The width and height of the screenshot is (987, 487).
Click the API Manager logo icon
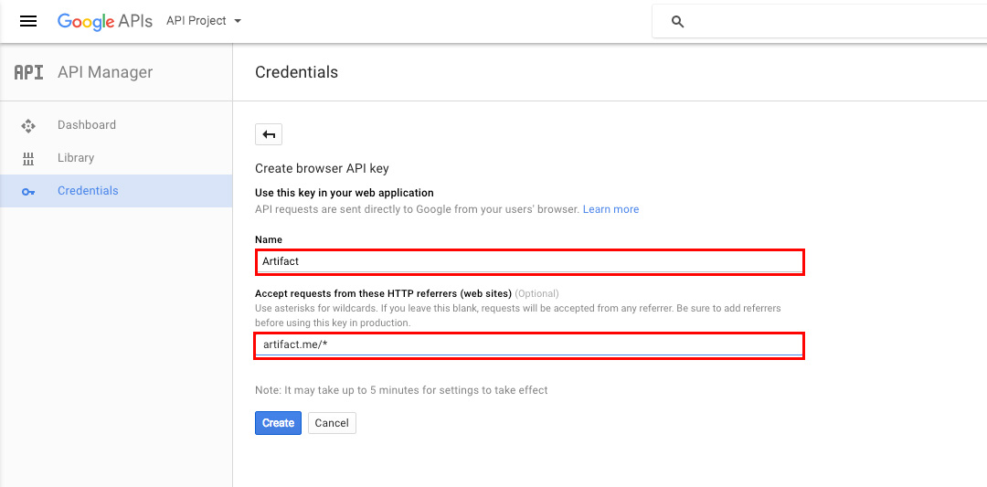29,72
